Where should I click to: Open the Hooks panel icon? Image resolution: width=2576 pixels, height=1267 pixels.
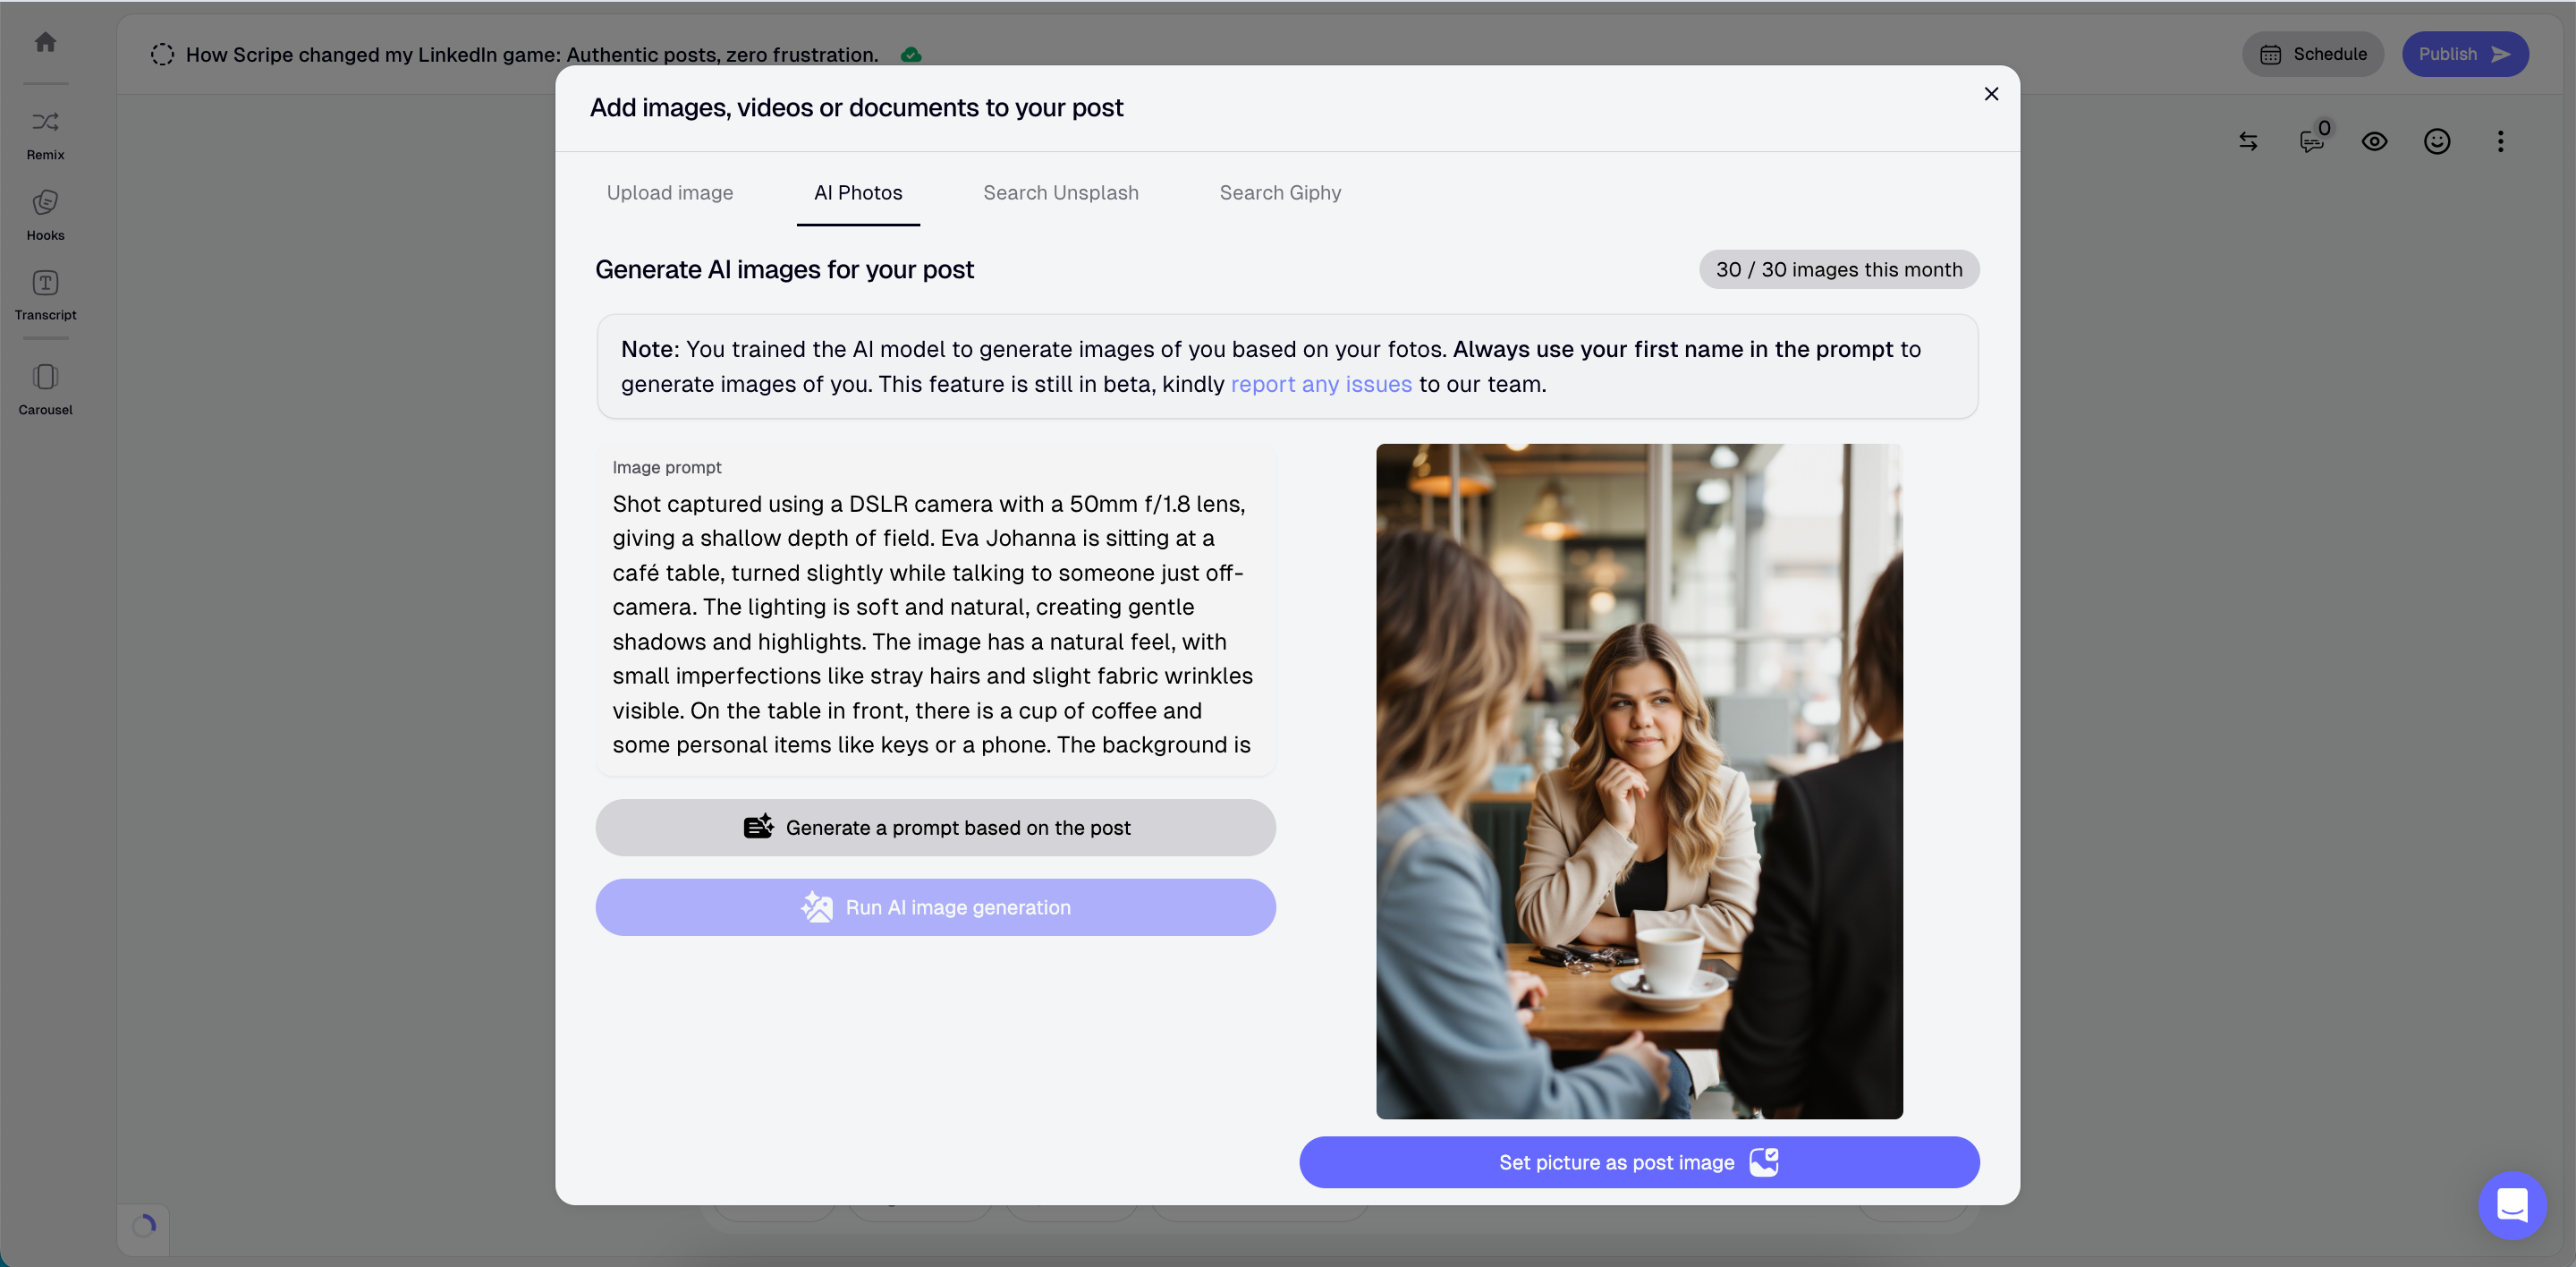click(x=45, y=215)
